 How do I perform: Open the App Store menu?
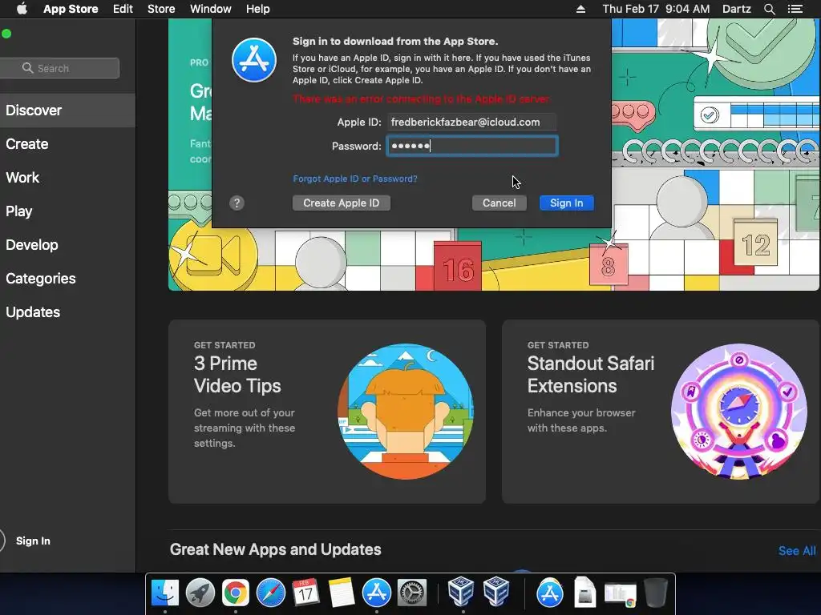click(71, 9)
